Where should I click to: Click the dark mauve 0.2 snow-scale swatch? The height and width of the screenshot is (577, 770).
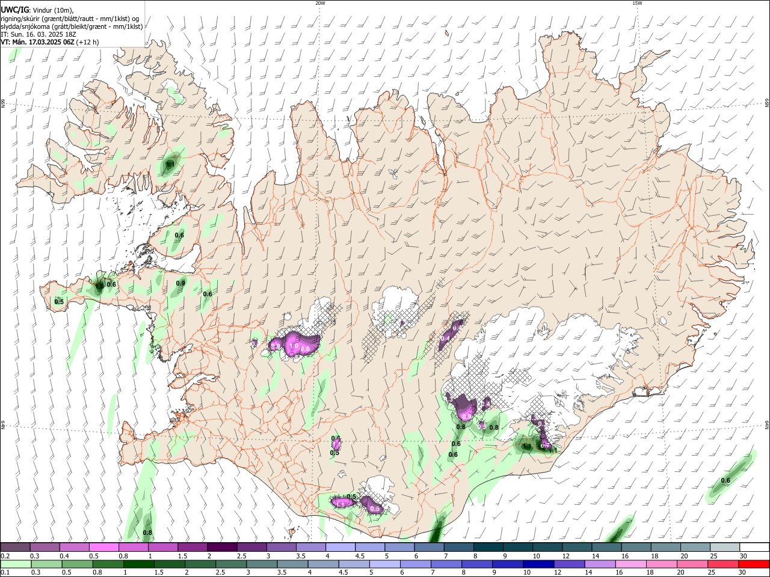point(15,547)
